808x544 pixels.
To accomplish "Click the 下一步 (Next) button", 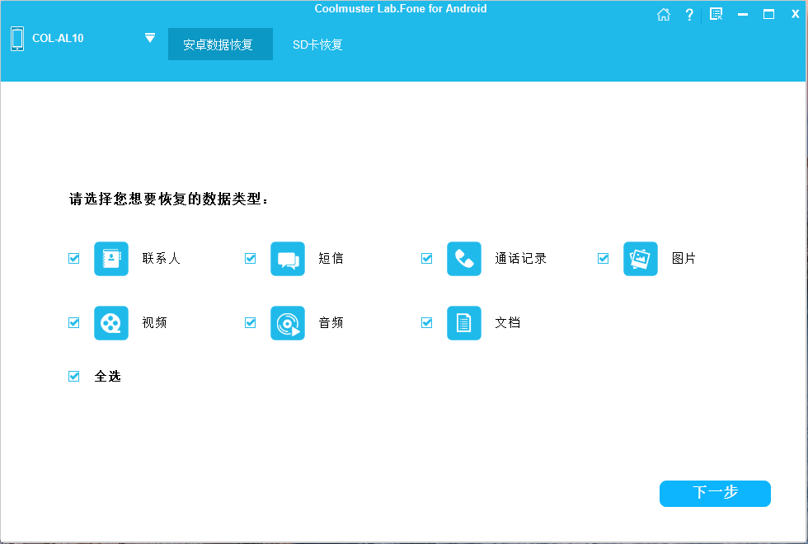I will [714, 493].
